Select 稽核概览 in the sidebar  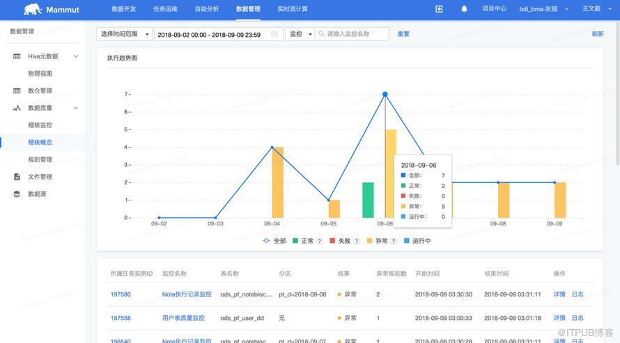coord(40,142)
